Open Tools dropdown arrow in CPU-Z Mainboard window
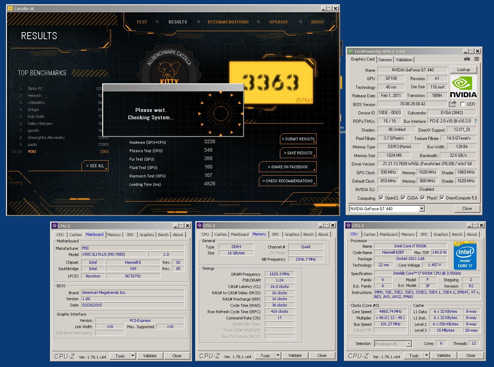The height and width of the screenshot is (367, 494). tap(133, 356)
